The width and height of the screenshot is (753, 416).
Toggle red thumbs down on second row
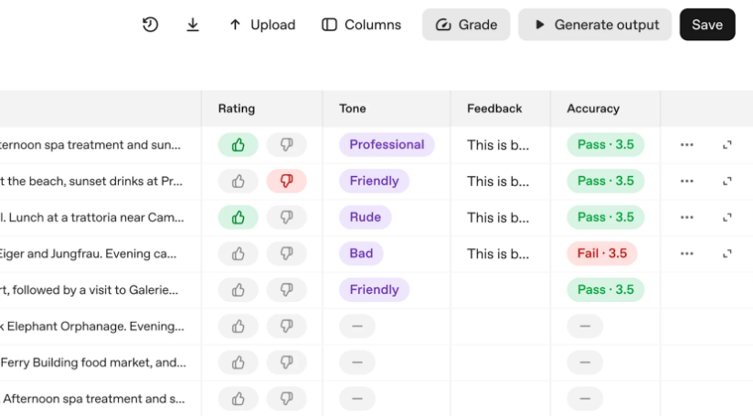tap(286, 182)
